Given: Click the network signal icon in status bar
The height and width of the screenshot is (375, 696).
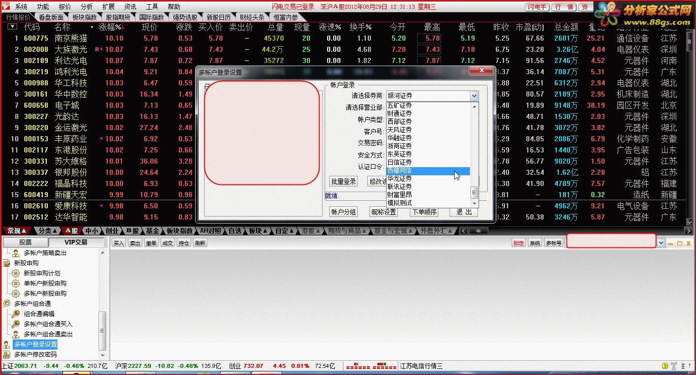Looking at the screenshot, I should point(674,366).
